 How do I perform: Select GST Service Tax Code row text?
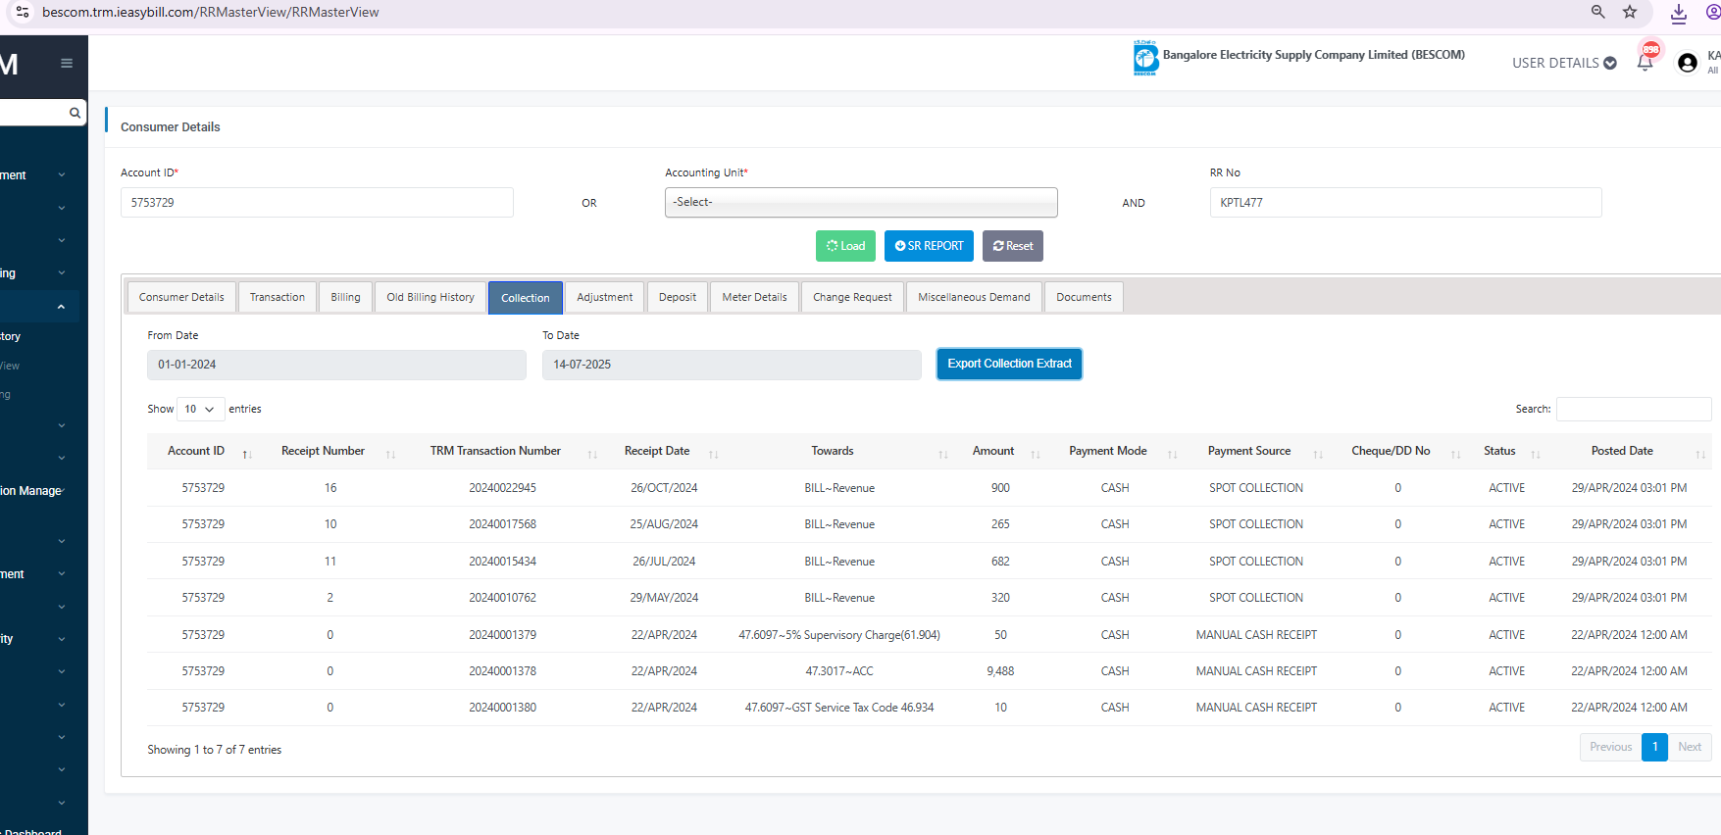pyautogui.click(x=839, y=708)
